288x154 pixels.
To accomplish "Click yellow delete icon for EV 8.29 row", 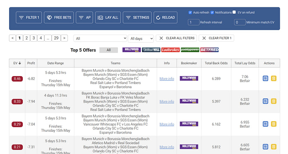I will 274,124.
